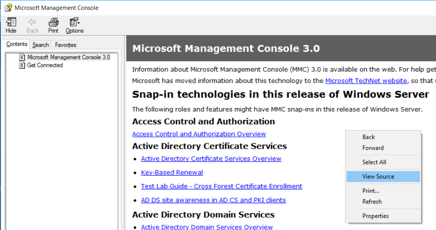Open Active Directory Domain Services Overview link

click(207, 227)
